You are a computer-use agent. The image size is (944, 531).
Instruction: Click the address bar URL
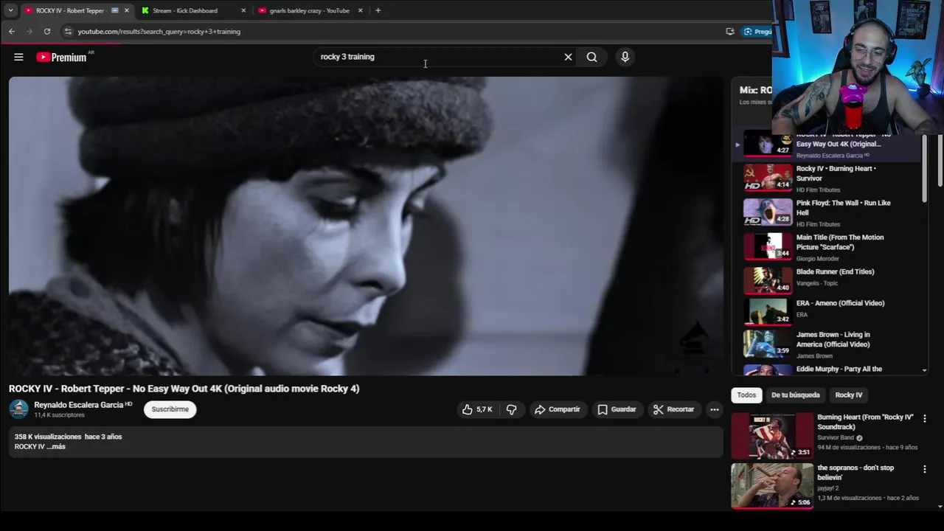[x=159, y=31]
